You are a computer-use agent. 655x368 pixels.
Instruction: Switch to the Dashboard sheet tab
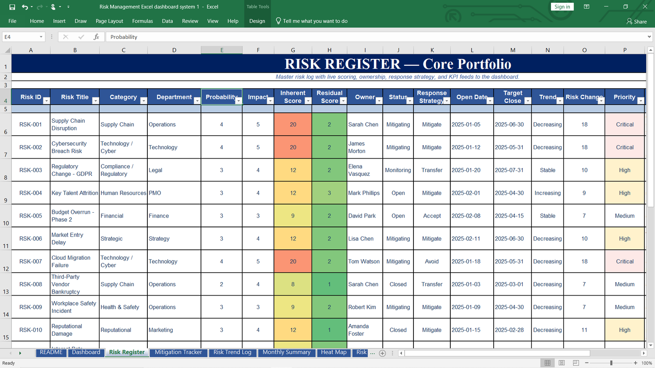pyautogui.click(x=86, y=352)
